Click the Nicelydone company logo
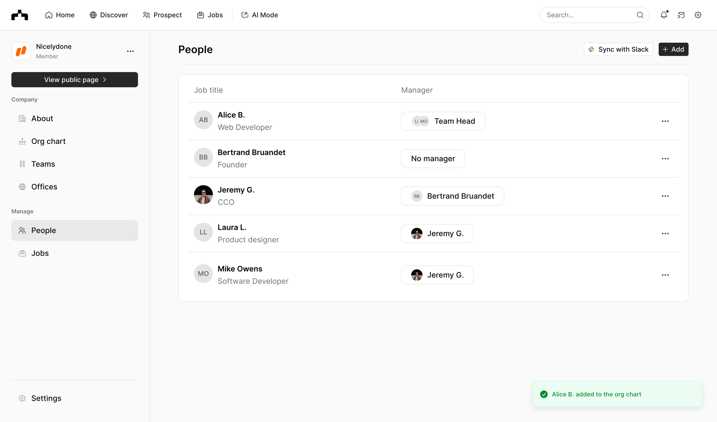The height and width of the screenshot is (422, 717). 21,51
